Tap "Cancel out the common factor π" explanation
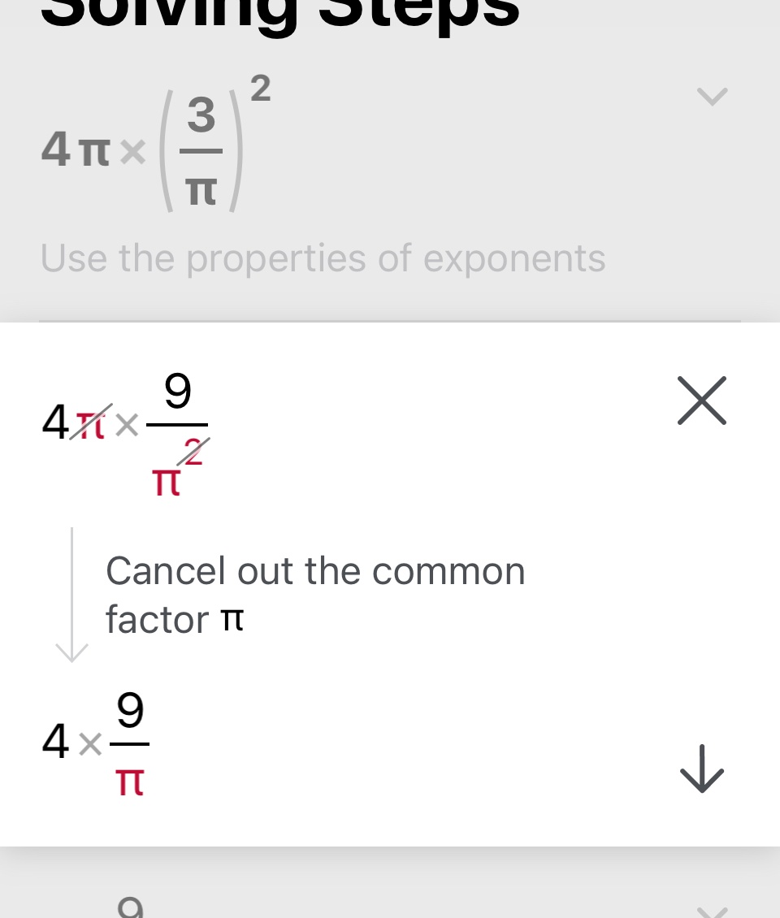 pyautogui.click(x=315, y=595)
